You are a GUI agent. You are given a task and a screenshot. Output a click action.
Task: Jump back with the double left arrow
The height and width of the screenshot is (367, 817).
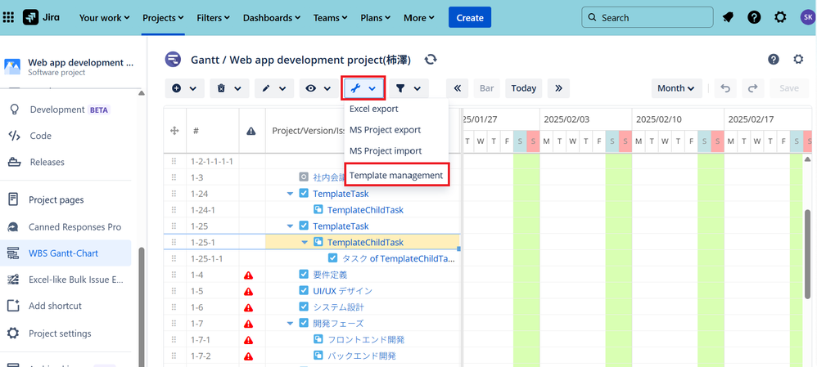[457, 88]
